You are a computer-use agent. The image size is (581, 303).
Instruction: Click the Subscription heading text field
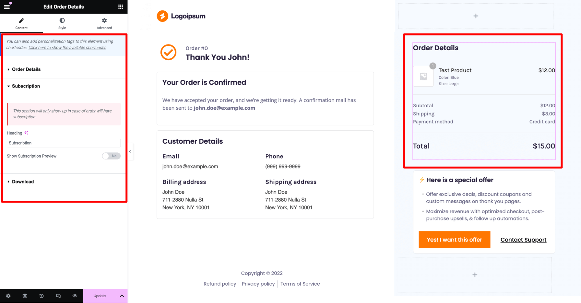pyautogui.click(x=64, y=143)
